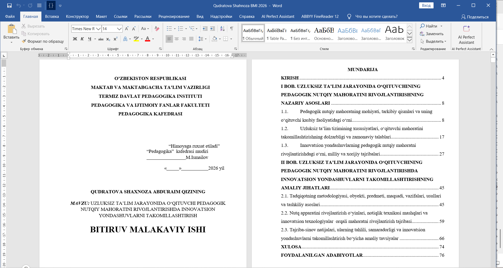Apply the red font color swatch

[x=148, y=39]
